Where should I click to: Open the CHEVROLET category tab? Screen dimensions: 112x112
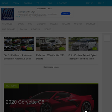pyautogui.click(x=8, y=24)
